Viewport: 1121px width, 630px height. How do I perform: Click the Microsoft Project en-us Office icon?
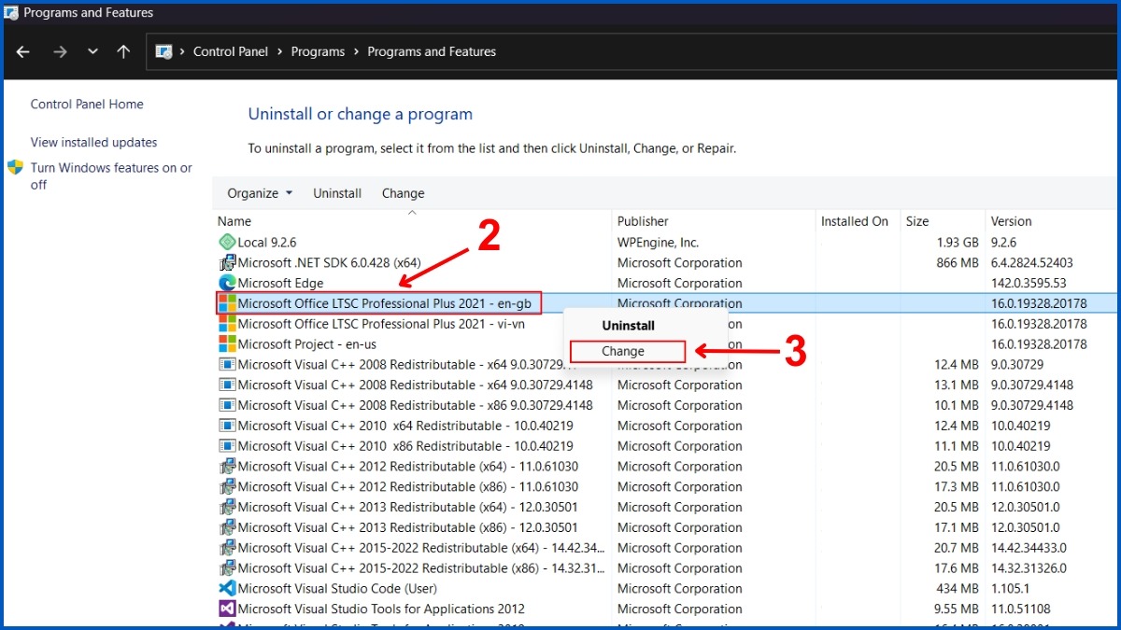point(227,344)
